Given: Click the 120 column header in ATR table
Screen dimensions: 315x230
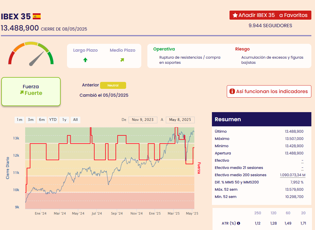Looking at the screenshot, I should coord(273,213).
